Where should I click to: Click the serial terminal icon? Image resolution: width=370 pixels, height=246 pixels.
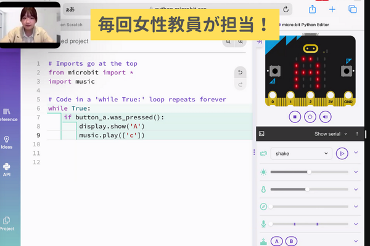pos(261,133)
